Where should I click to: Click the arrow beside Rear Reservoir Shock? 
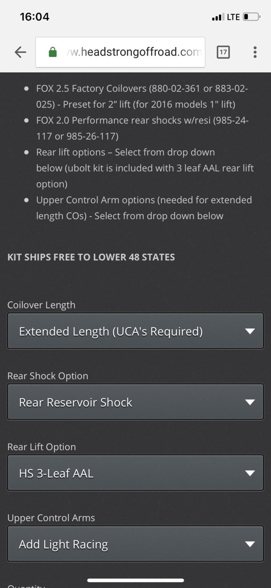point(249,402)
